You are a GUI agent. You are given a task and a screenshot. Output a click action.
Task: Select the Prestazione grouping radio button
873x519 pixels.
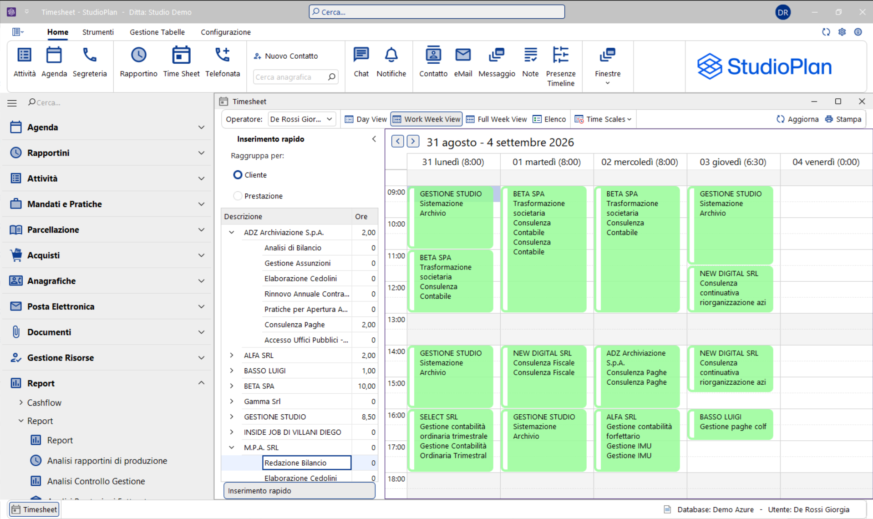238,196
